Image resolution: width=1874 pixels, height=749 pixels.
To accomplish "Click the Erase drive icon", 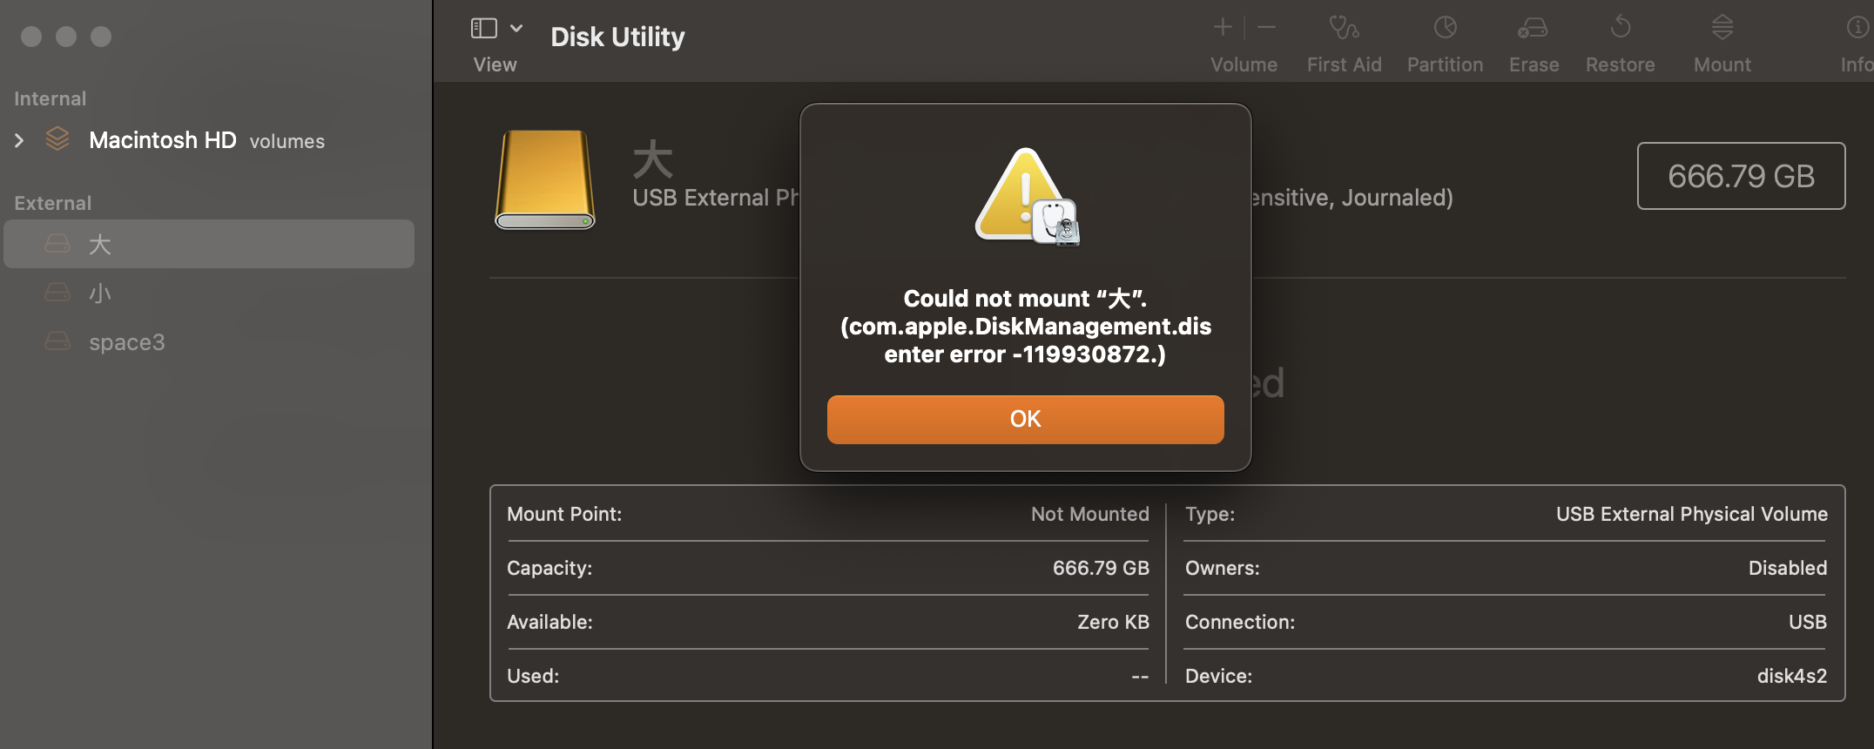I will pos(1533,28).
